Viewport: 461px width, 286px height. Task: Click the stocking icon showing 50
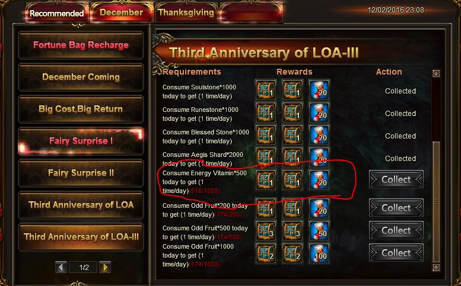pyautogui.click(x=319, y=230)
